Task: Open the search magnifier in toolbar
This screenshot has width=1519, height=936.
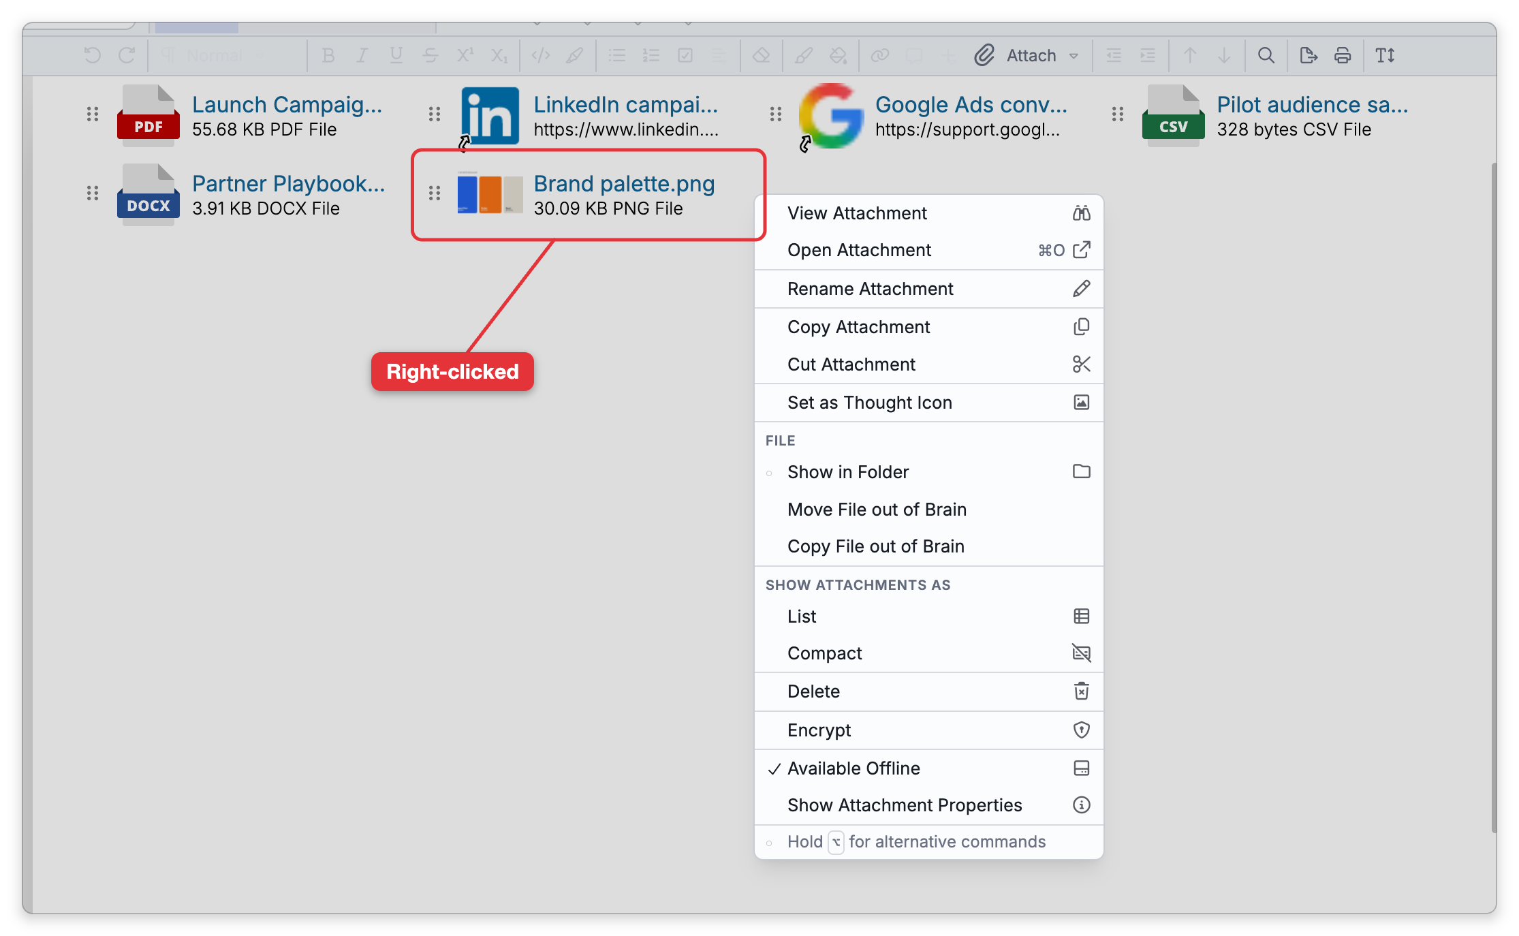Action: [x=1266, y=55]
